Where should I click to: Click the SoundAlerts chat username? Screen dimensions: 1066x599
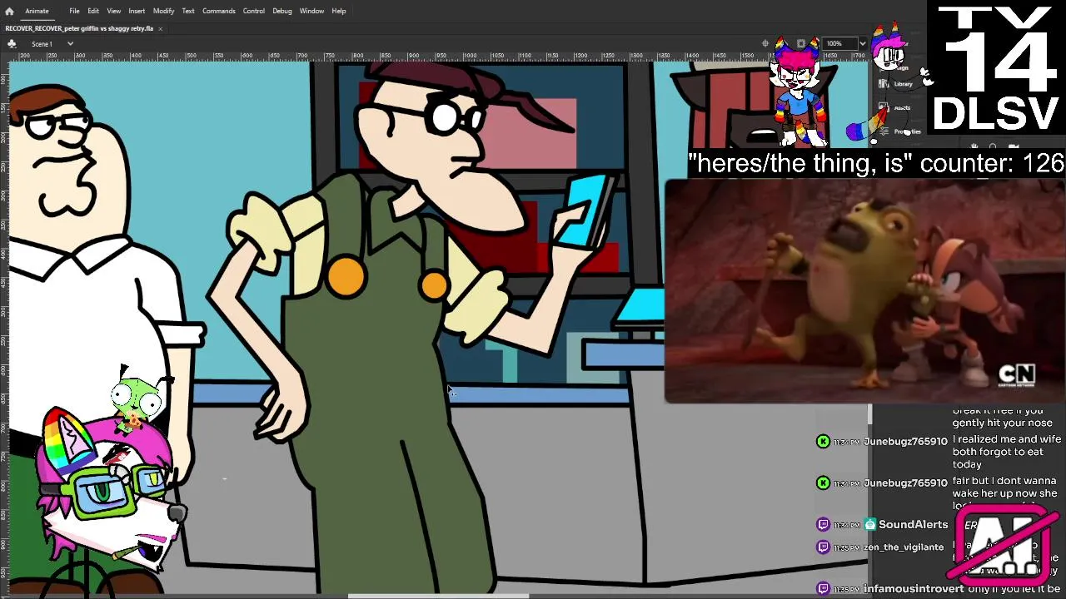click(913, 525)
